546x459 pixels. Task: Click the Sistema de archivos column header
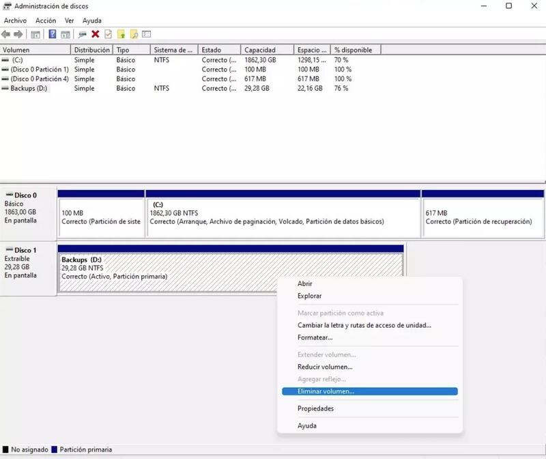173,50
